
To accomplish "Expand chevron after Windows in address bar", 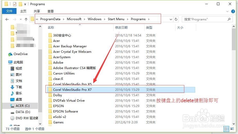I will (105, 19).
